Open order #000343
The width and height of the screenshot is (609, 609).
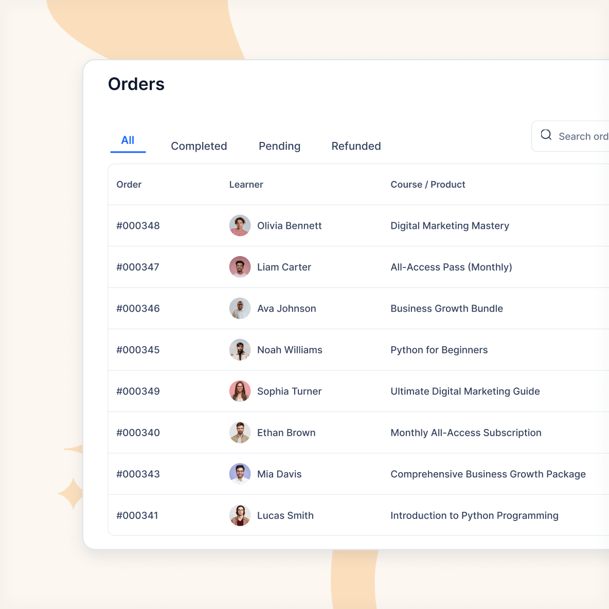tap(138, 474)
